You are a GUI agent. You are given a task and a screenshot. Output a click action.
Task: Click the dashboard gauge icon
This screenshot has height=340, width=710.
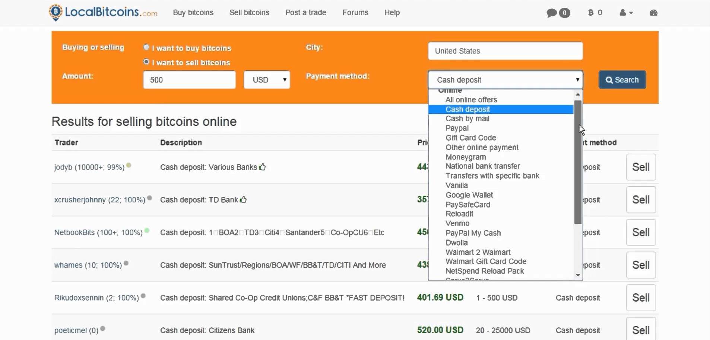tap(653, 13)
